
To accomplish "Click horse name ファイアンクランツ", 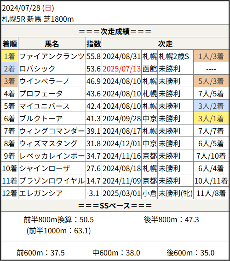I will pyautogui.click(x=52, y=56).
